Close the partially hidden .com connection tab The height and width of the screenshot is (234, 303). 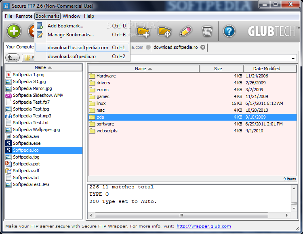pos(148,47)
